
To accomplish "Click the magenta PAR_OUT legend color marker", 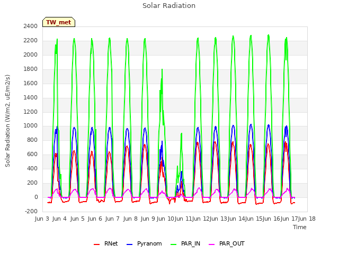I will pos(212,244).
